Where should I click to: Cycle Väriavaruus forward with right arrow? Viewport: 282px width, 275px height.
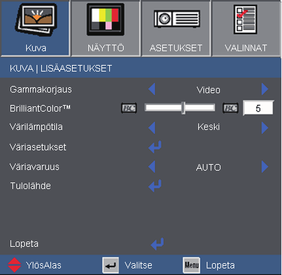[265, 167]
